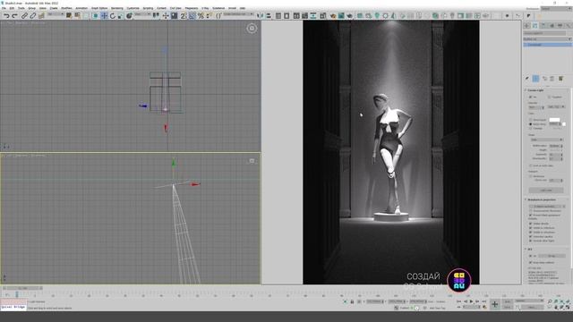Toggle the Percent Snap icon
This screenshot has width=573, height=322.
click(x=201, y=16)
